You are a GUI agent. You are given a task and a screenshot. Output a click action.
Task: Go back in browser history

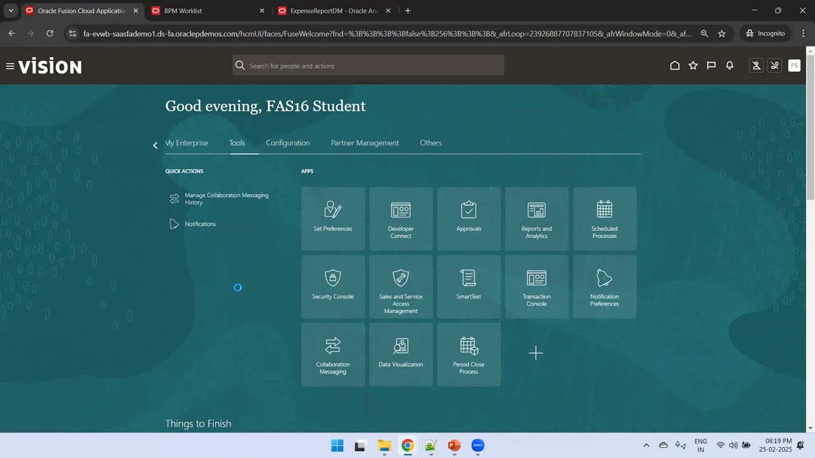[x=11, y=33]
